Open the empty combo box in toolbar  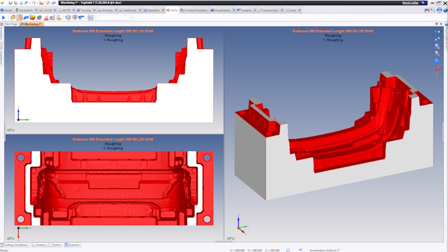[115, 18]
